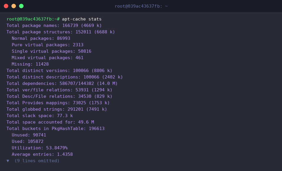Click the '(9 lines omitted)' label
This screenshot has height=171, width=282.
(x=37, y=161)
